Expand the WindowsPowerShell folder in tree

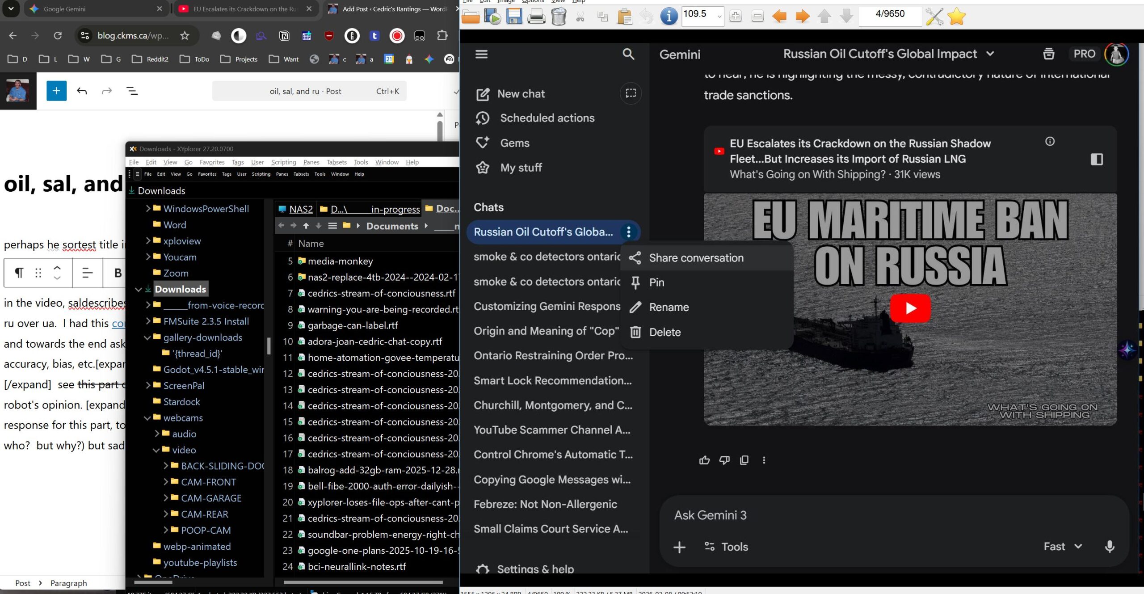(148, 208)
